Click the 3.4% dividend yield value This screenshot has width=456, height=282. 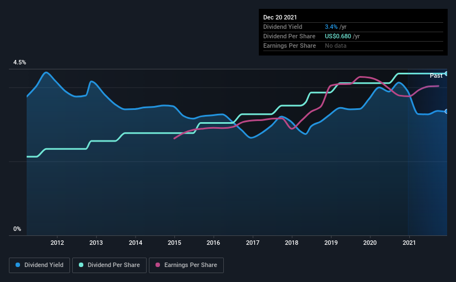coord(331,27)
